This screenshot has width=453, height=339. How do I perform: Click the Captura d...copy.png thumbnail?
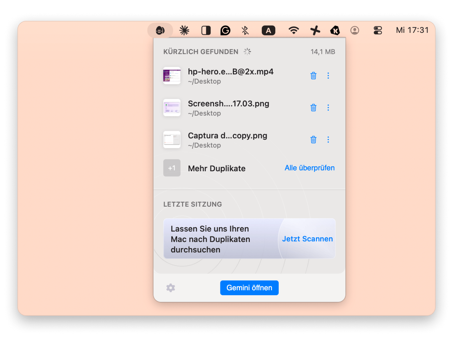pyautogui.click(x=172, y=139)
